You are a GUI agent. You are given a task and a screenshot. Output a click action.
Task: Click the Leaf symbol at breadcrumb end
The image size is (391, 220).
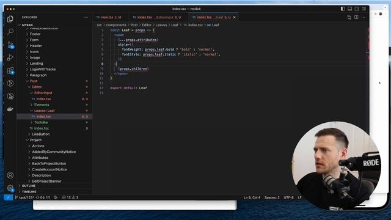tap(213, 25)
